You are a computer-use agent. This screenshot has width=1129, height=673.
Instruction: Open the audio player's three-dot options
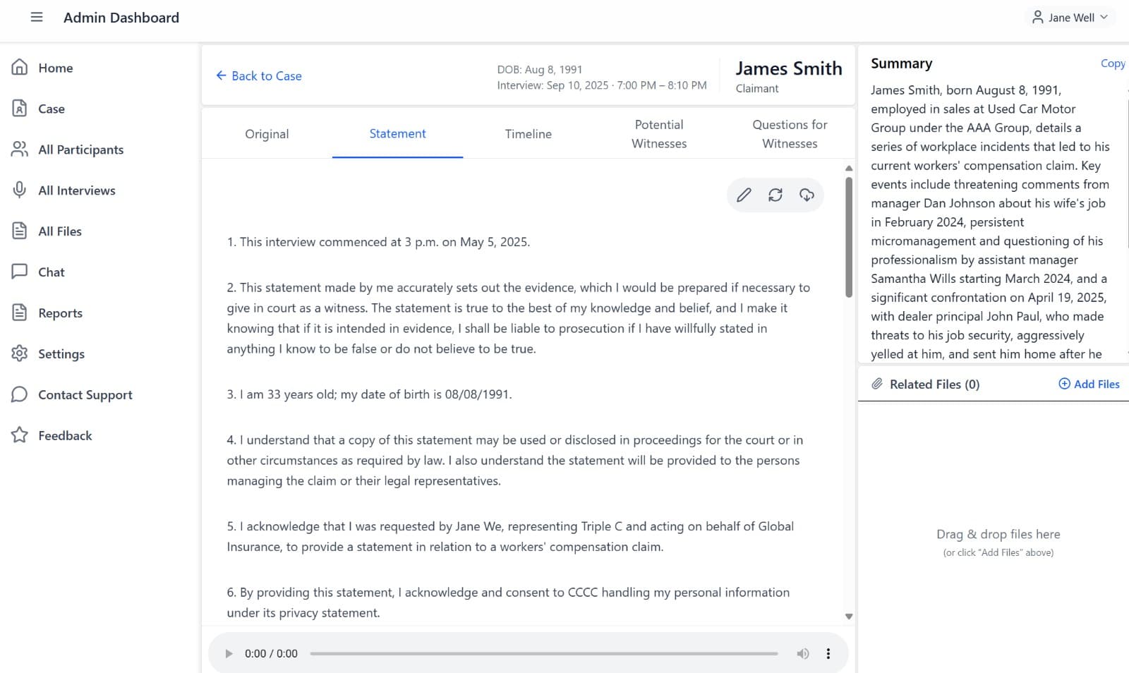point(828,653)
